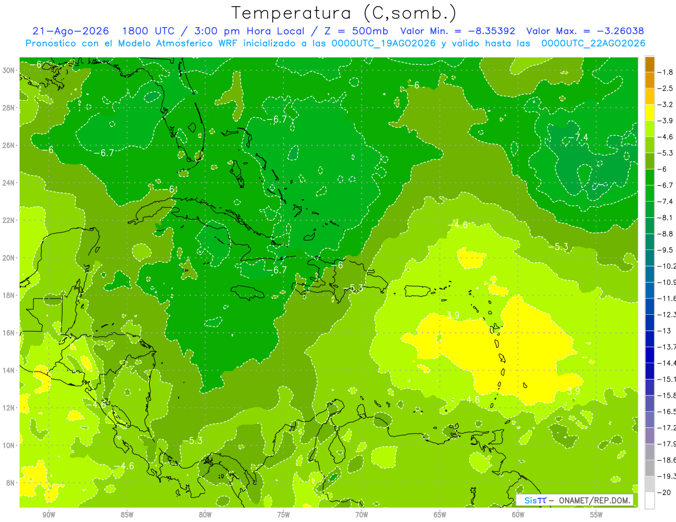
Task: Click the "-11.6" color scale label
Action: point(666,298)
